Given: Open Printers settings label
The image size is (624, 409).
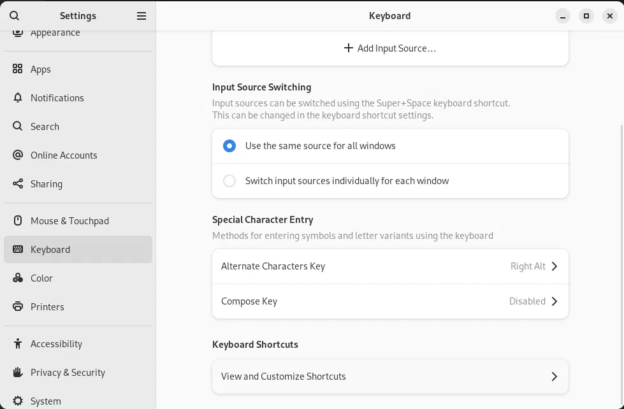Looking at the screenshot, I should [47, 307].
